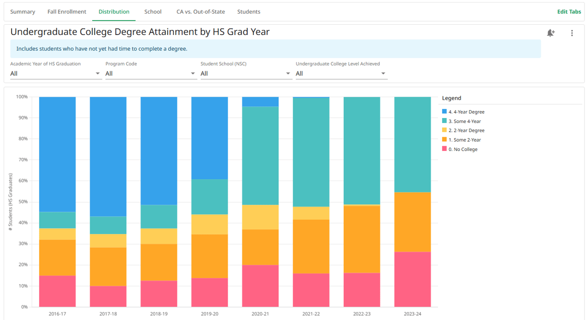588x320 pixels.
Task: Toggle the Some 4-Year legend entry
Action: (461, 121)
